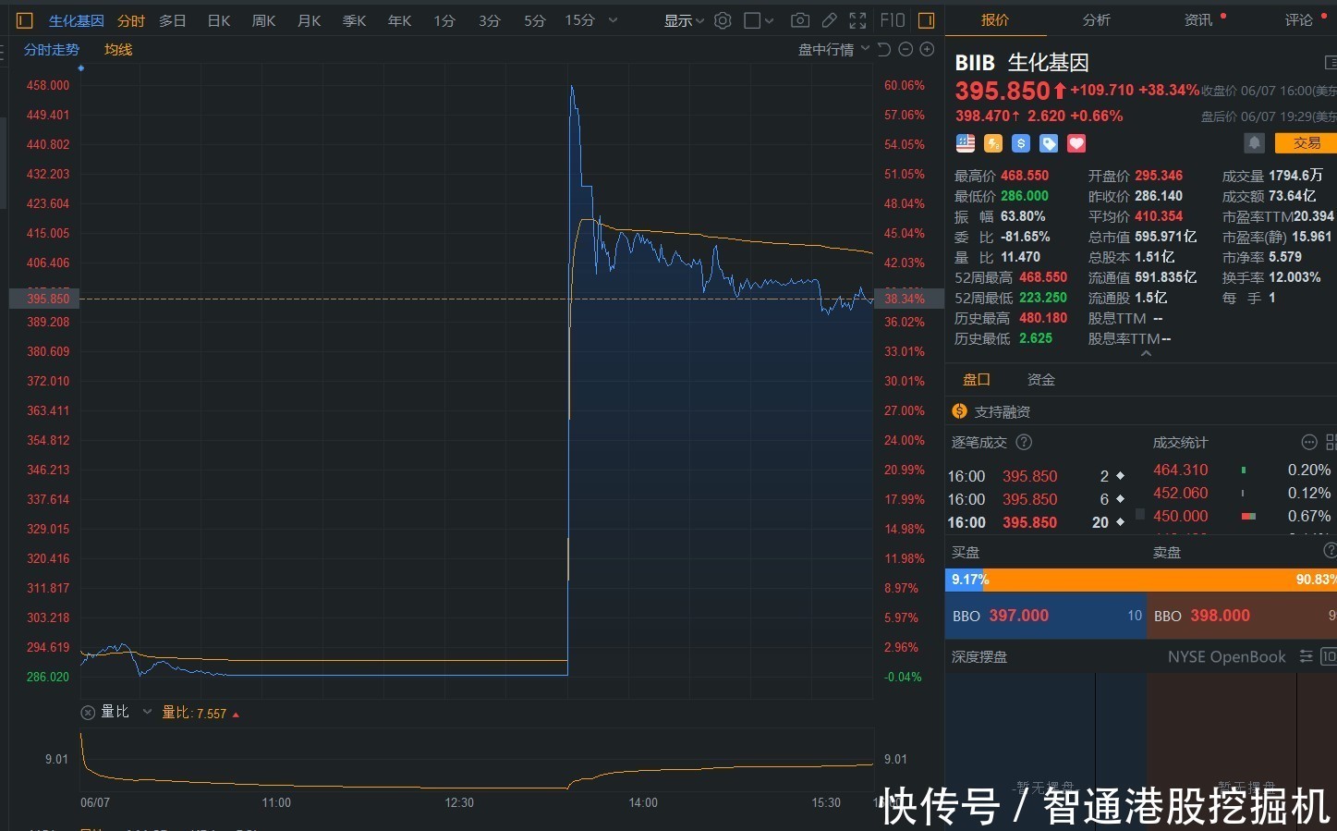Toggle the right panel with the orange layout icon
This screenshot has width=1337, height=831.
(x=925, y=19)
